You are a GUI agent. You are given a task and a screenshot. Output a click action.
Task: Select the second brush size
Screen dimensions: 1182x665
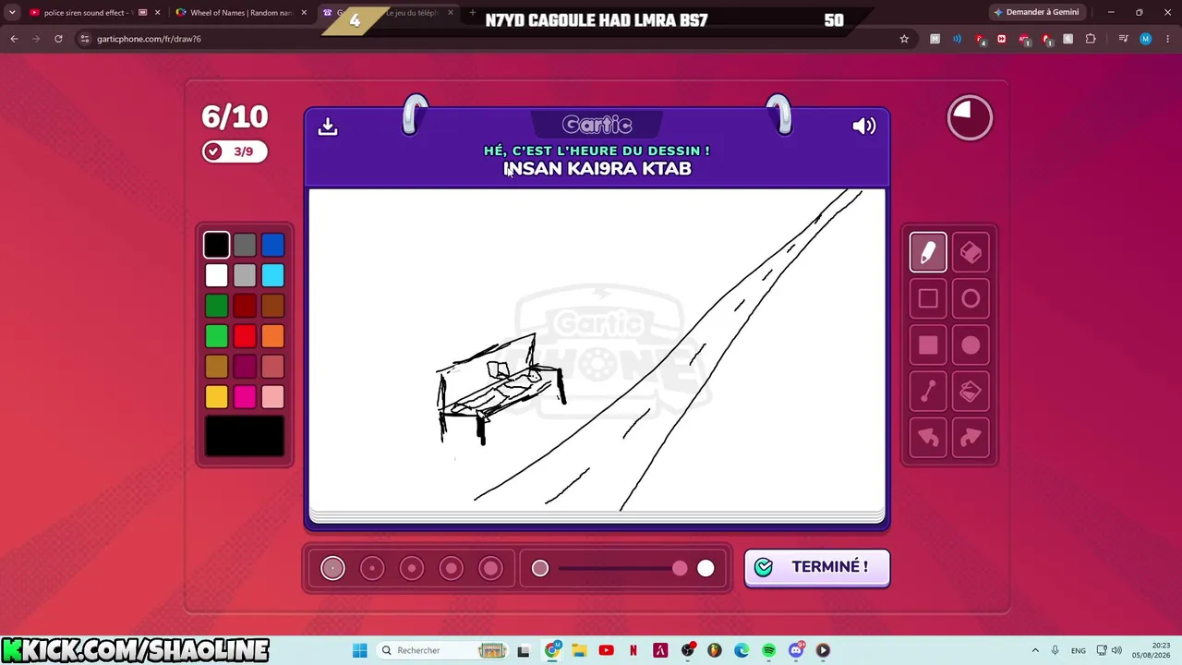pos(372,568)
